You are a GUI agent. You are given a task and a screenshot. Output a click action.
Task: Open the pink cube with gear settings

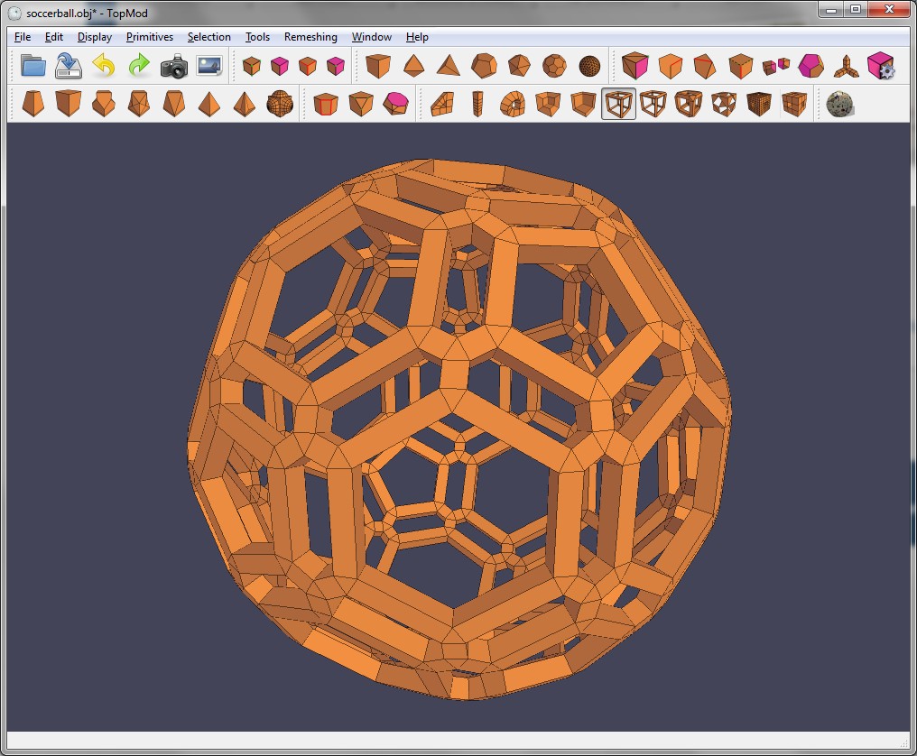tap(881, 66)
